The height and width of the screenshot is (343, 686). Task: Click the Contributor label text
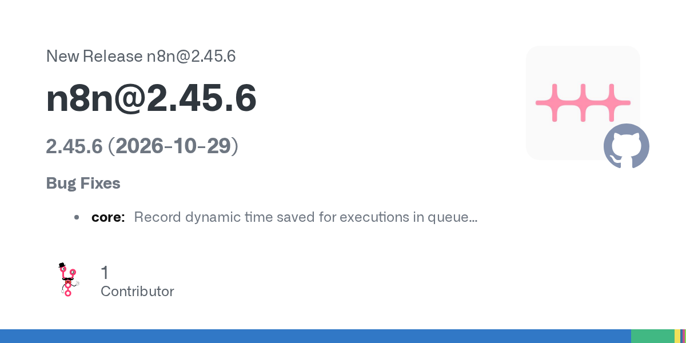(137, 291)
